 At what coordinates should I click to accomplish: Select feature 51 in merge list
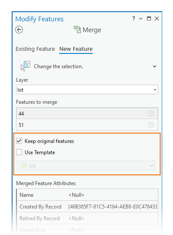[x=87, y=125]
